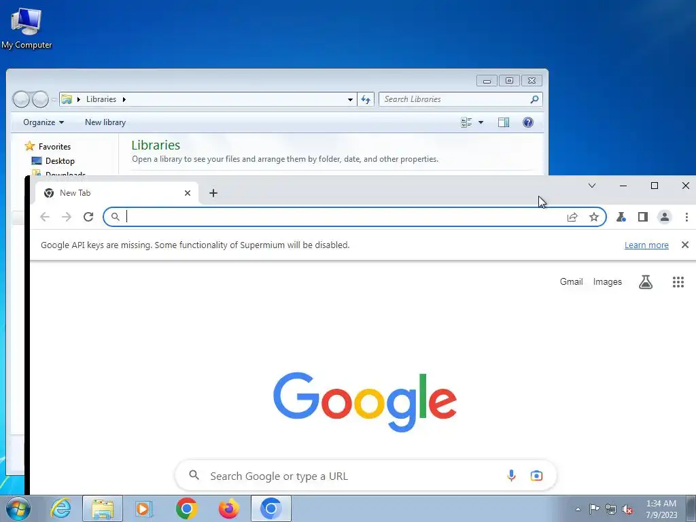
Task: Launch Firefox from taskbar
Action: coord(229,508)
